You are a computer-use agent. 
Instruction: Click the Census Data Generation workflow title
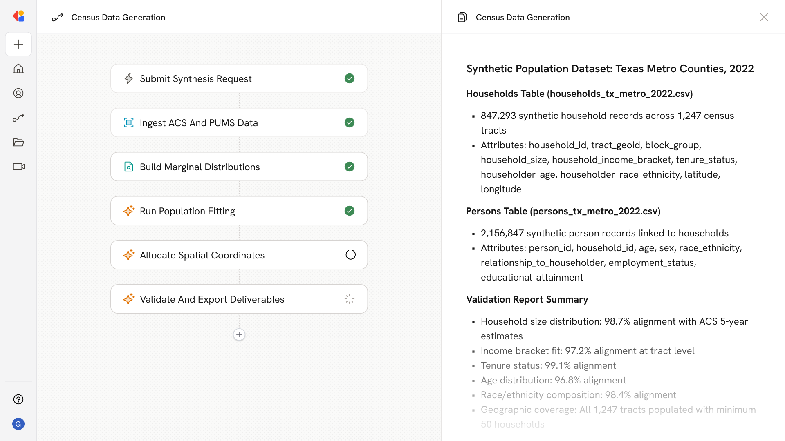click(x=118, y=17)
